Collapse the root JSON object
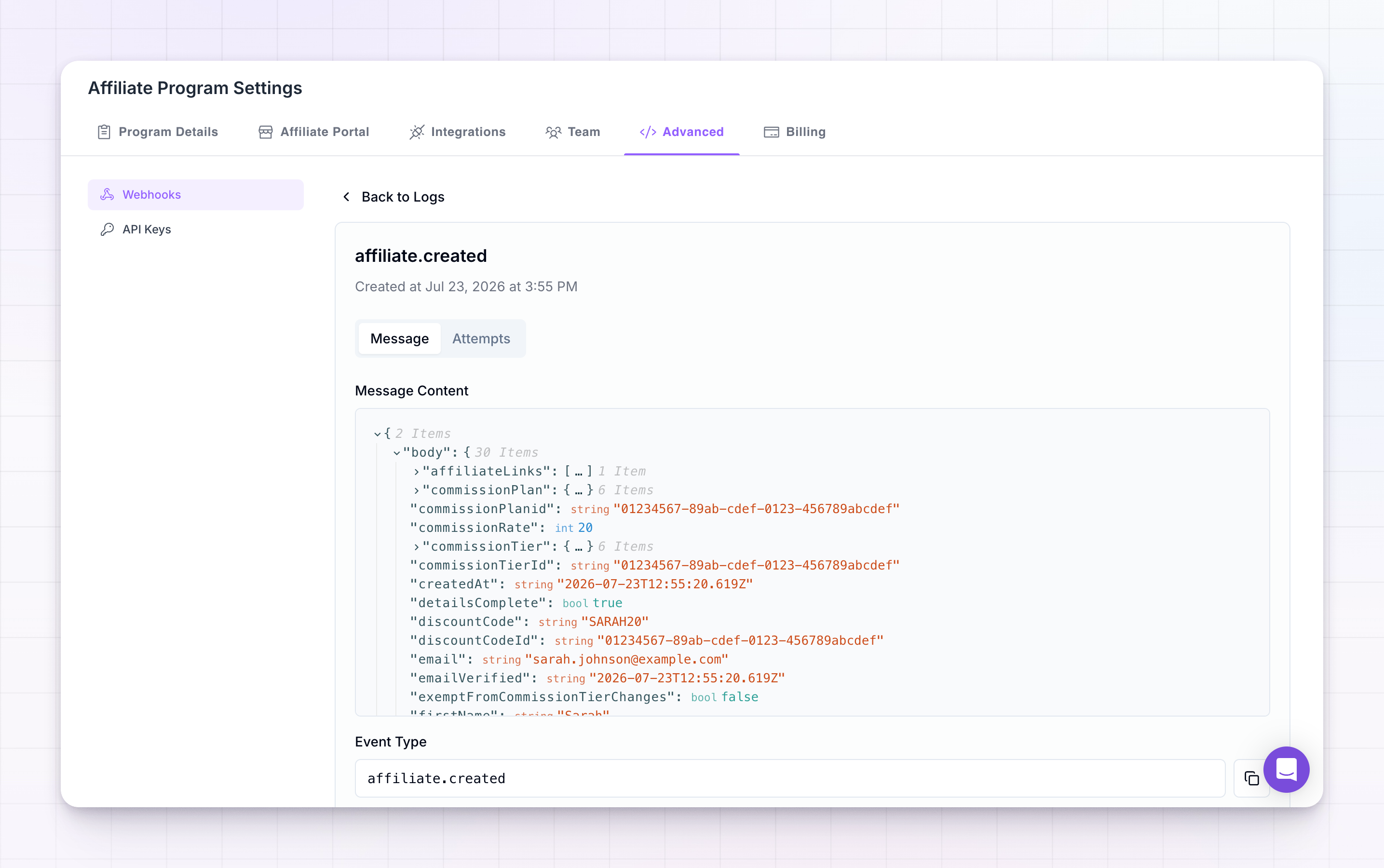Screen dimensions: 1384x868 coord(377,434)
